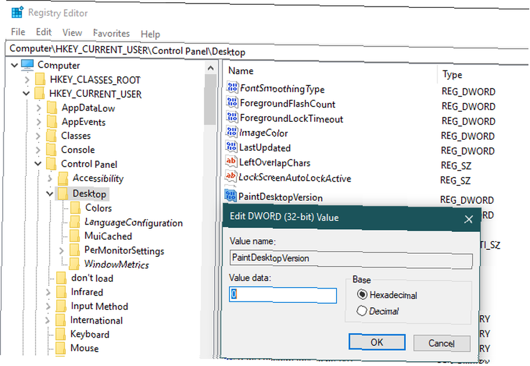This screenshot has height=366, width=530.
Task: Click the Classes folder icon
Action: click(x=51, y=136)
